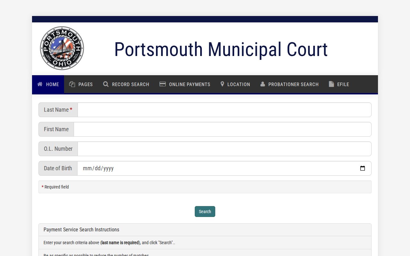Viewport: 410px width, 256px height.
Task: Focus the Last Name input field
Action: point(225,110)
